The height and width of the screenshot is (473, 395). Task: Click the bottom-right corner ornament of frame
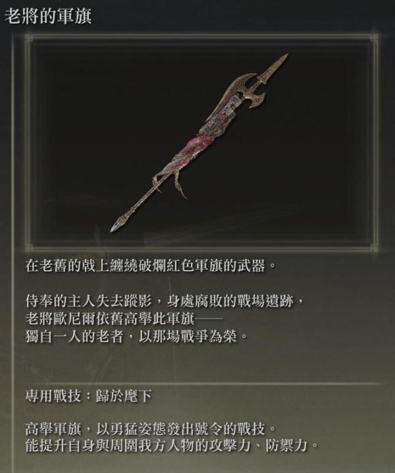point(374,248)
